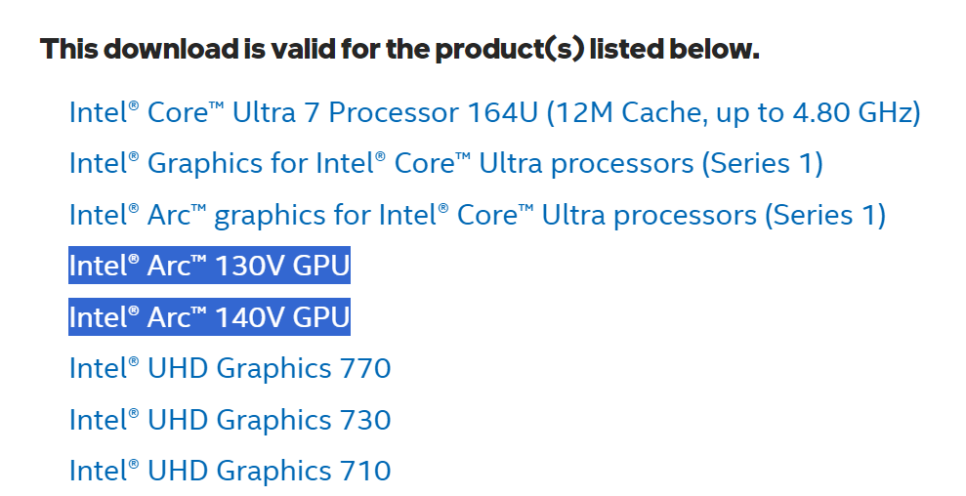Click the number '730' in UHD link
This screenshot has width=966, height=496.
[x=365, y=420]
